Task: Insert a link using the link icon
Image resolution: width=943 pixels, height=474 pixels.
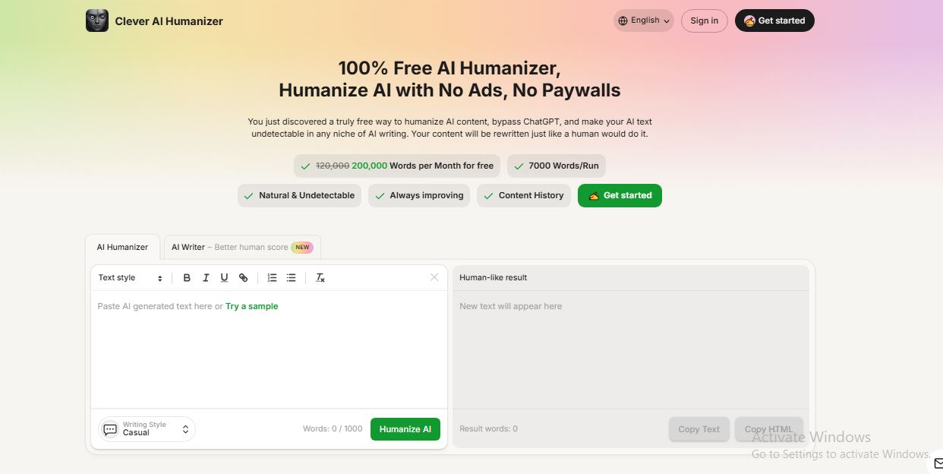Action: (243, 278)
